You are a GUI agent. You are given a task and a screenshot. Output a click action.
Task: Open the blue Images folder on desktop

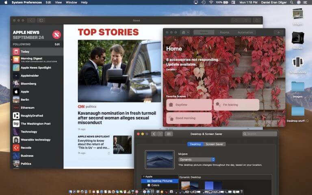tap(298, 87)
